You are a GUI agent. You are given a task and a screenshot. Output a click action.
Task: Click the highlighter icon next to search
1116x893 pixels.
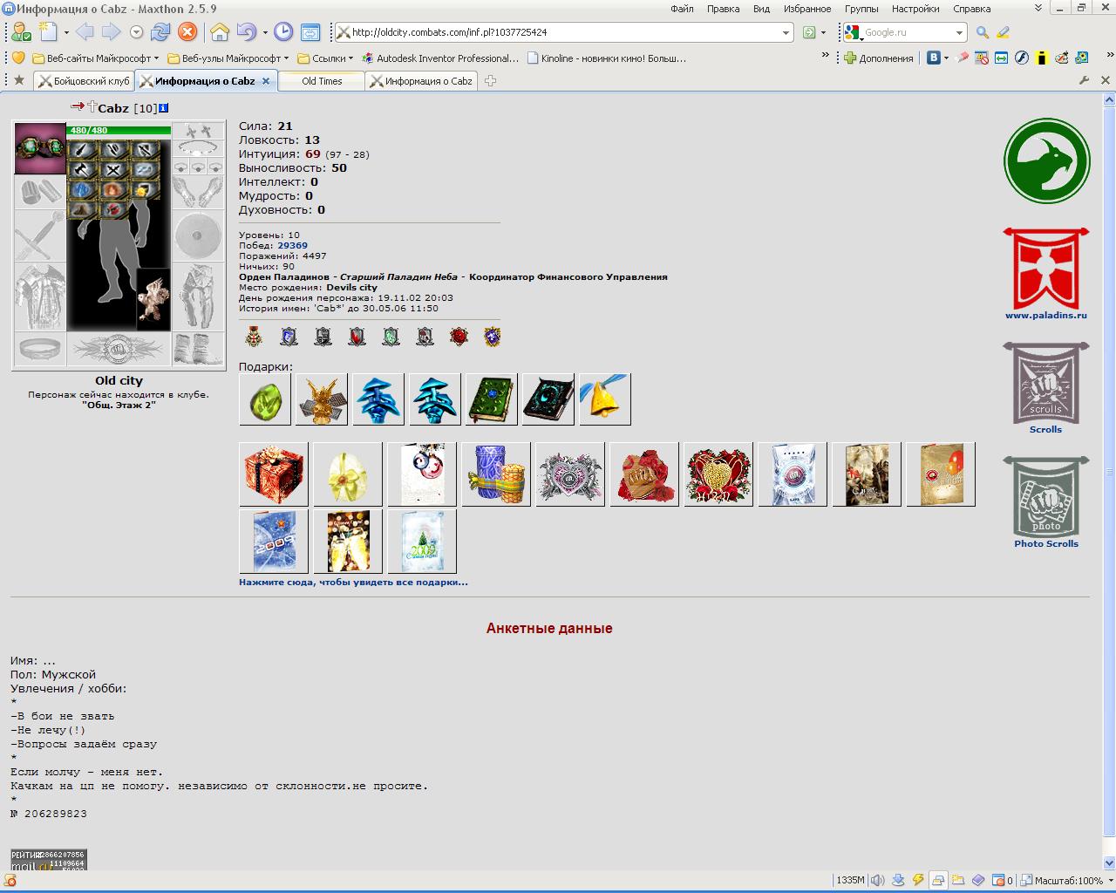1003,32
